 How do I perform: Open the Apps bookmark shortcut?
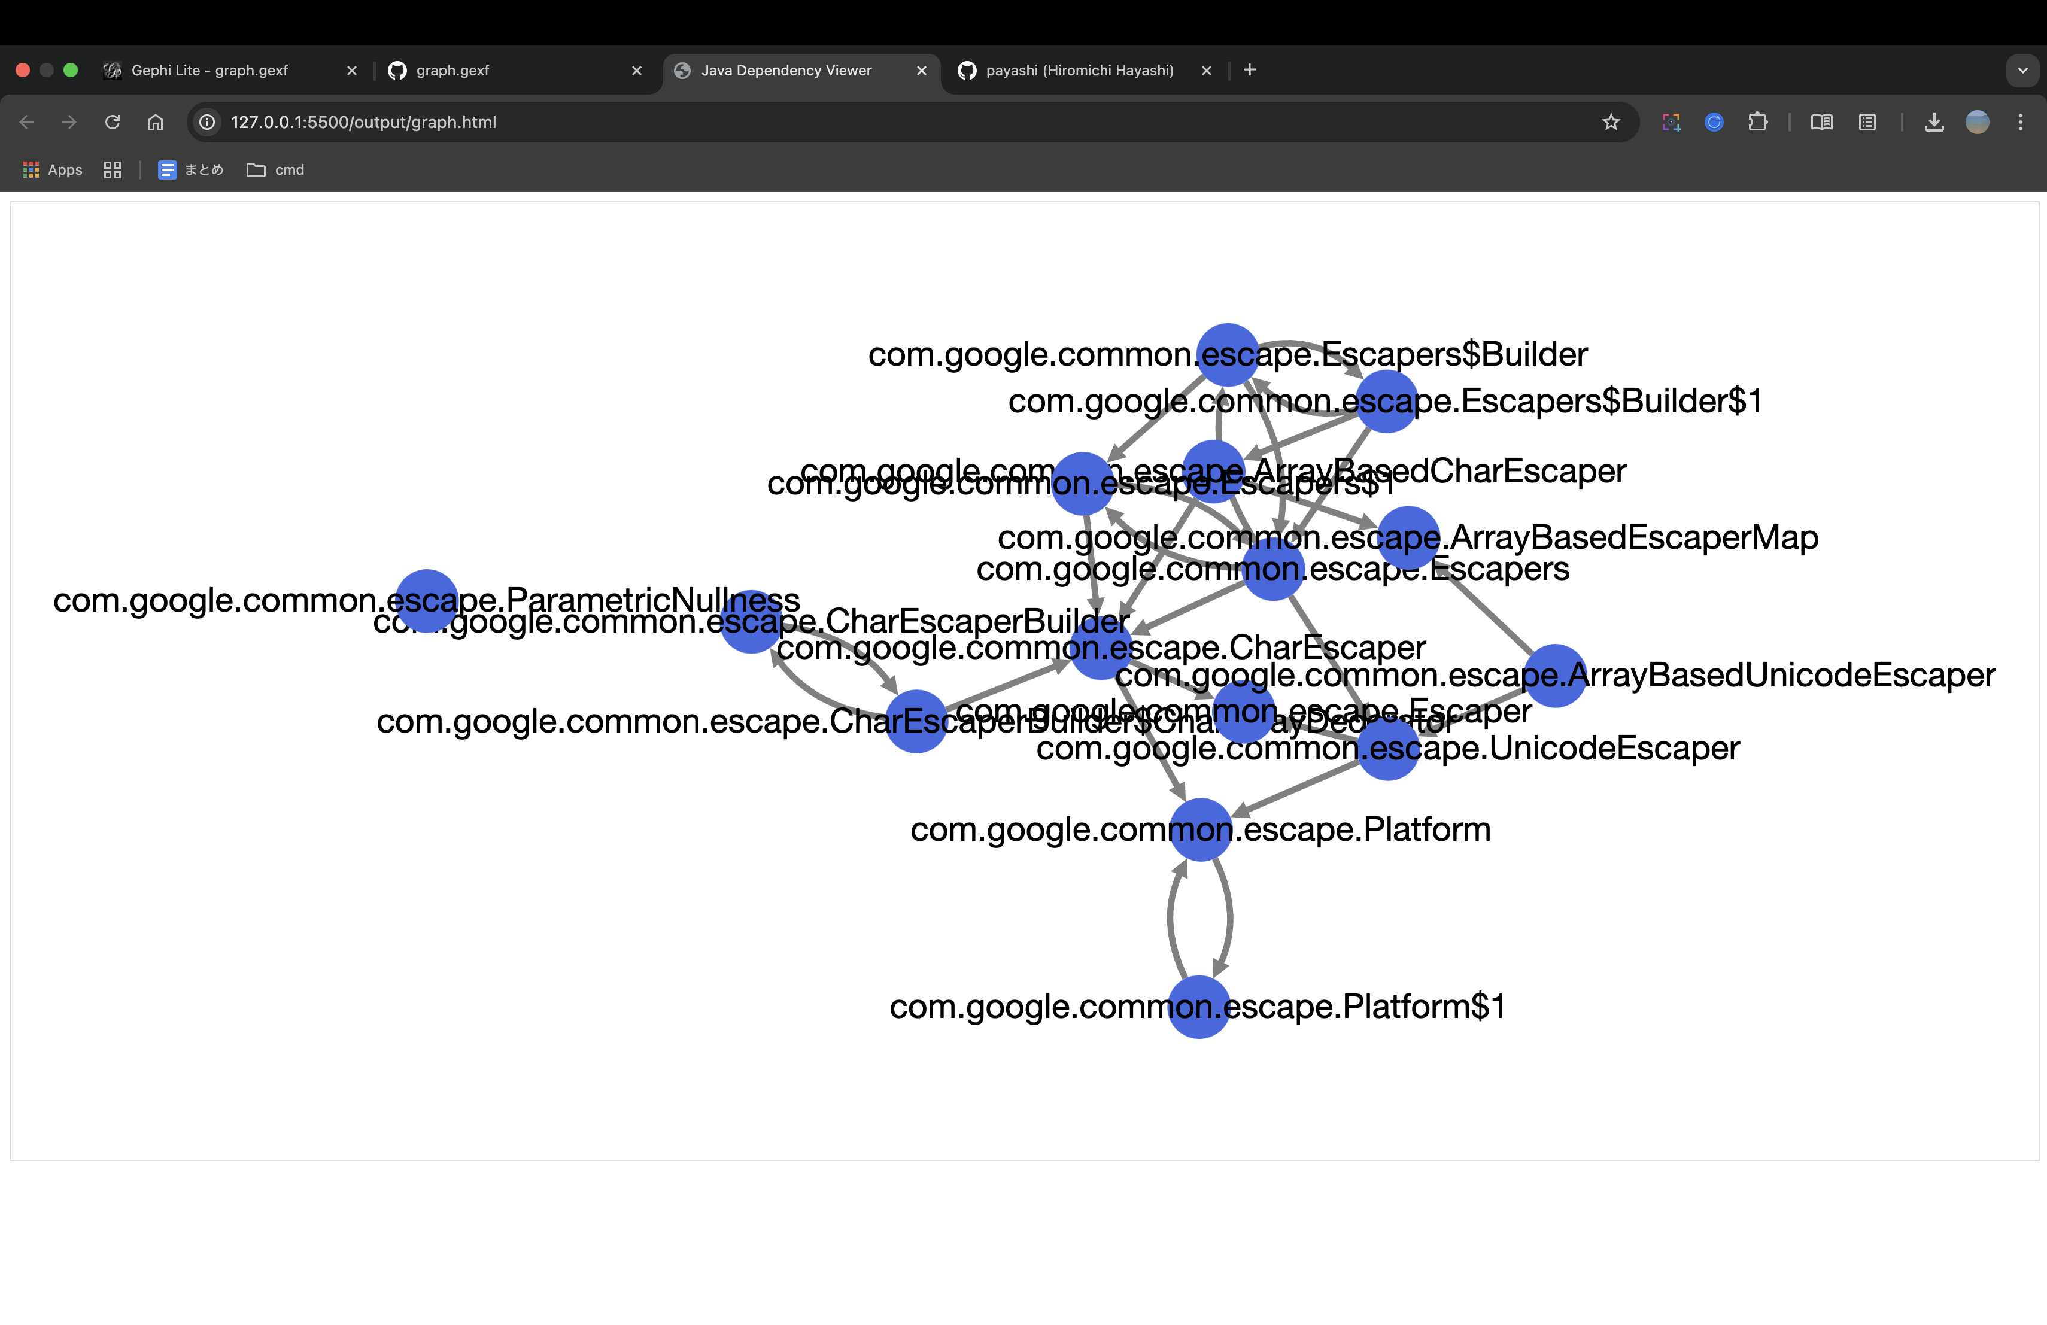[53, 170]
